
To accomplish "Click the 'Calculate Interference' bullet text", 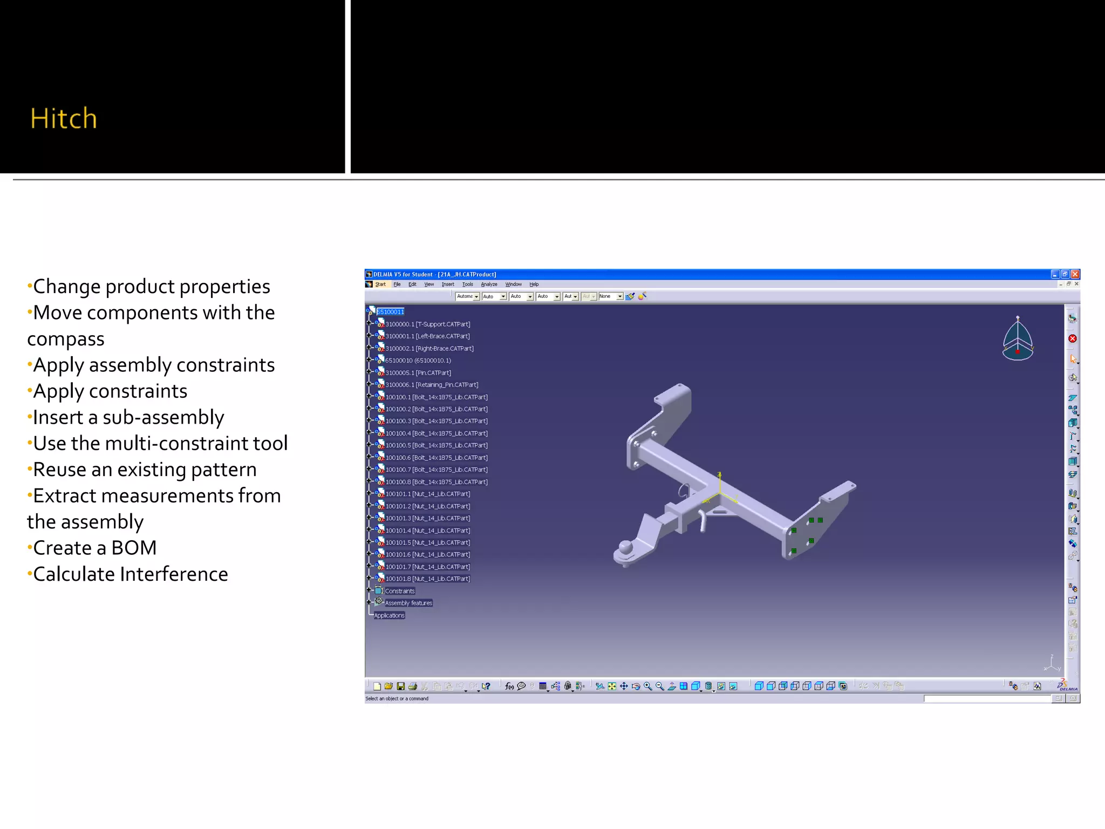I will [x=131, y=574].
